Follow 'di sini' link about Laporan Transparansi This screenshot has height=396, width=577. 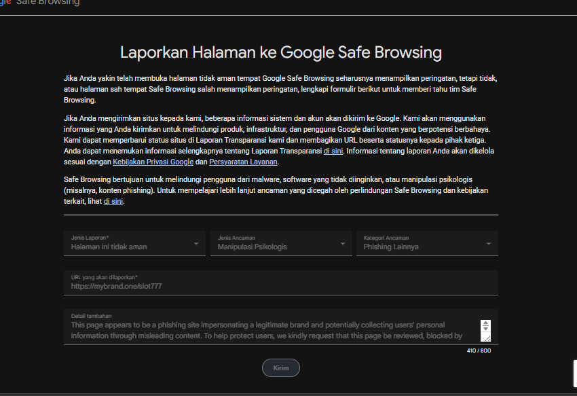point(333,151)
